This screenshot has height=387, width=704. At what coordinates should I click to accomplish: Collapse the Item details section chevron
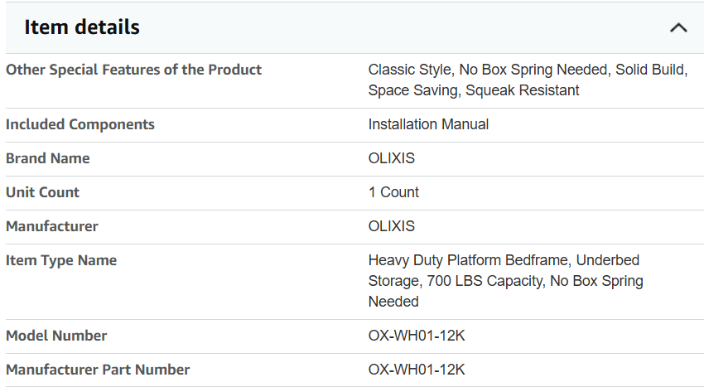678,28
